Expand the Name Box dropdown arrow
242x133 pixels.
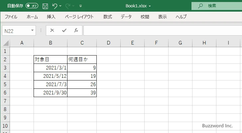click(33, 30)
